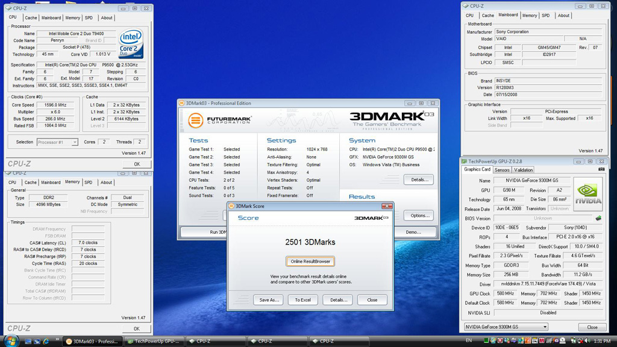Open Cache tab in top-left CPU-Z window
The width and height of the screenshot is (617, 347).
pos(31,17)
